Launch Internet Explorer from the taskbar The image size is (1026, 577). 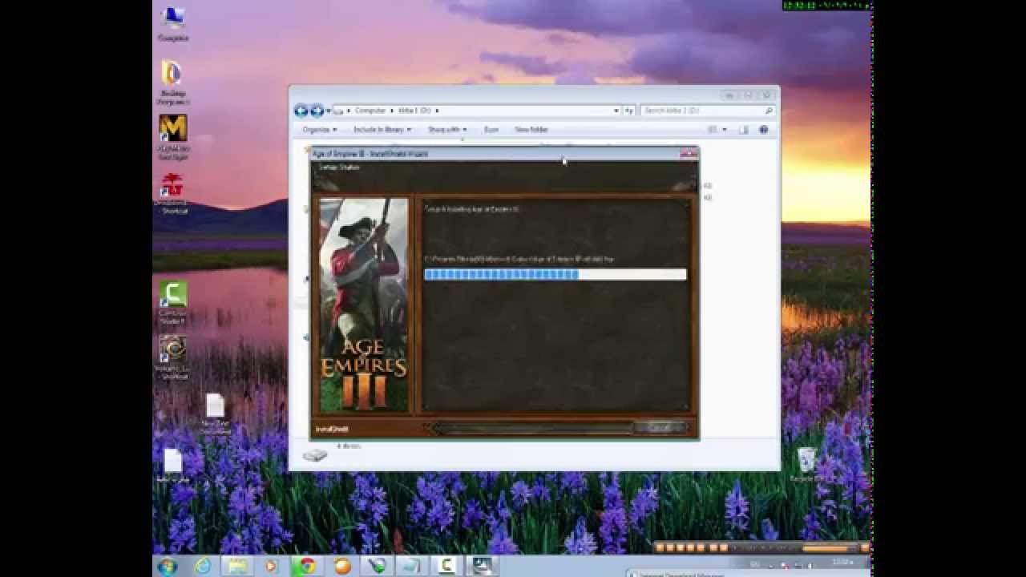pyautogui.click(x=203, y=566)
